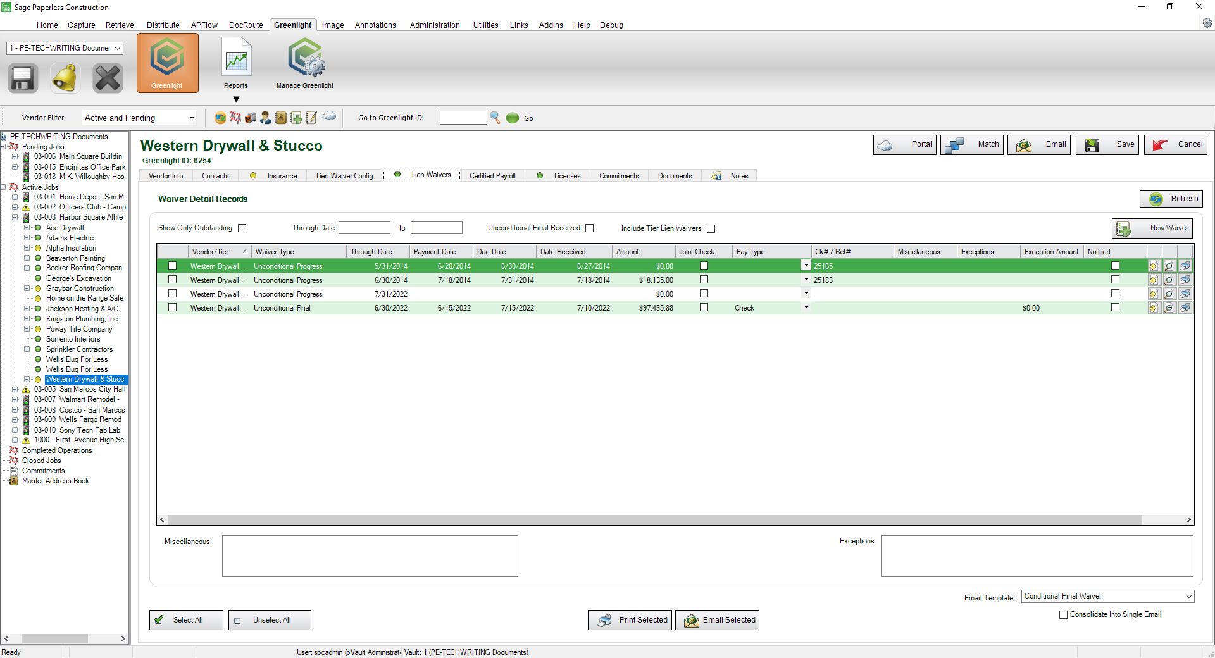Click the globe refresh toolbar icon
The width and height of the screenshot is (1215, 658).
click(220, 118)
